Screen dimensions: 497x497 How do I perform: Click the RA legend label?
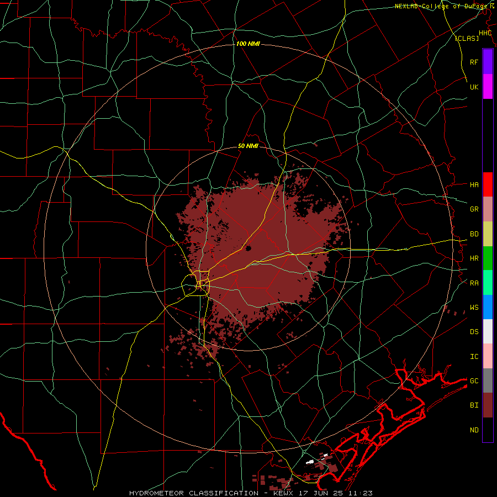coord(474,283)
